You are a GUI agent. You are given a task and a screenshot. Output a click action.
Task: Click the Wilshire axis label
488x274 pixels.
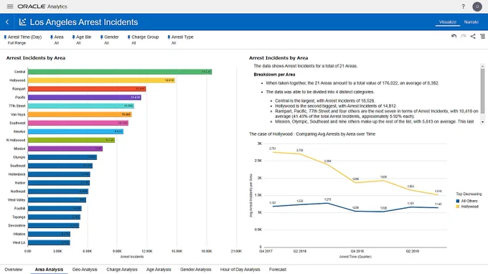(x=19, y=234)
